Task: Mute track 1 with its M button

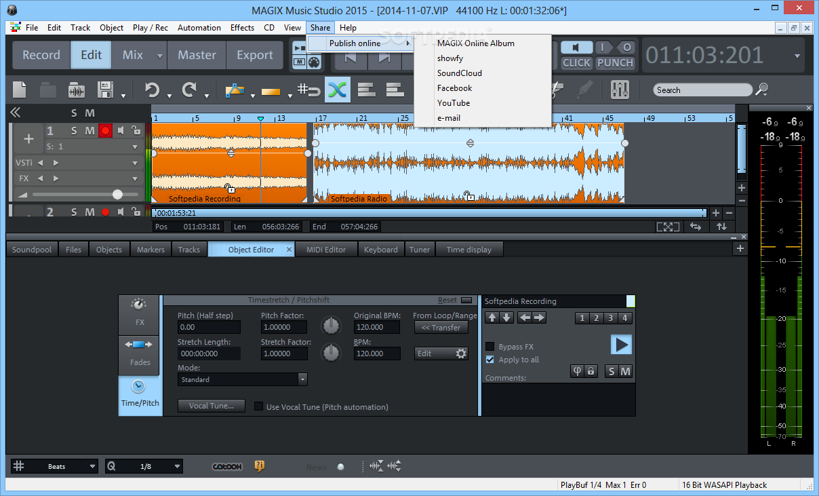Action: click(x=89, y=130)
